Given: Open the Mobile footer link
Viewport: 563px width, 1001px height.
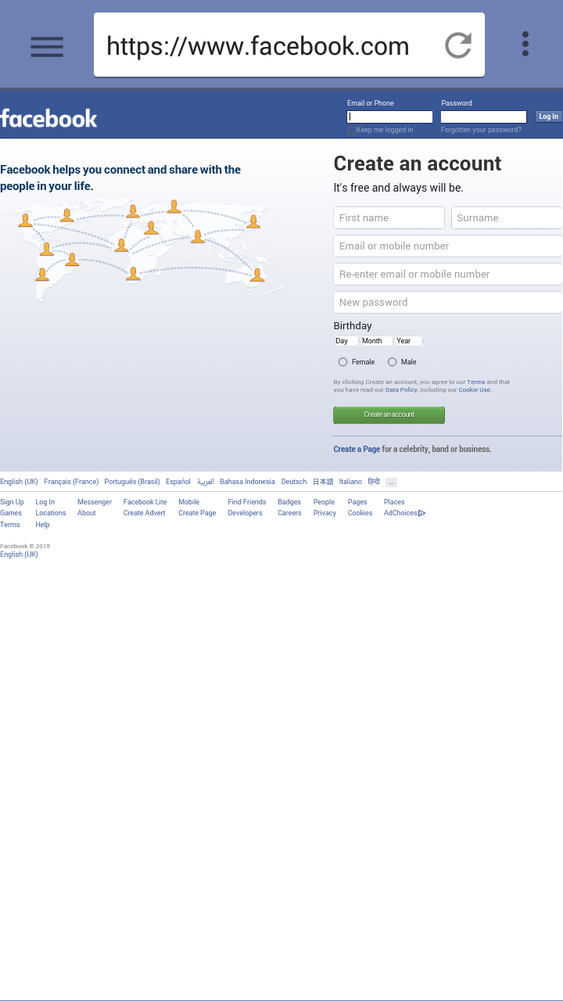Looking at the screenshot, I should pos(188,502).
